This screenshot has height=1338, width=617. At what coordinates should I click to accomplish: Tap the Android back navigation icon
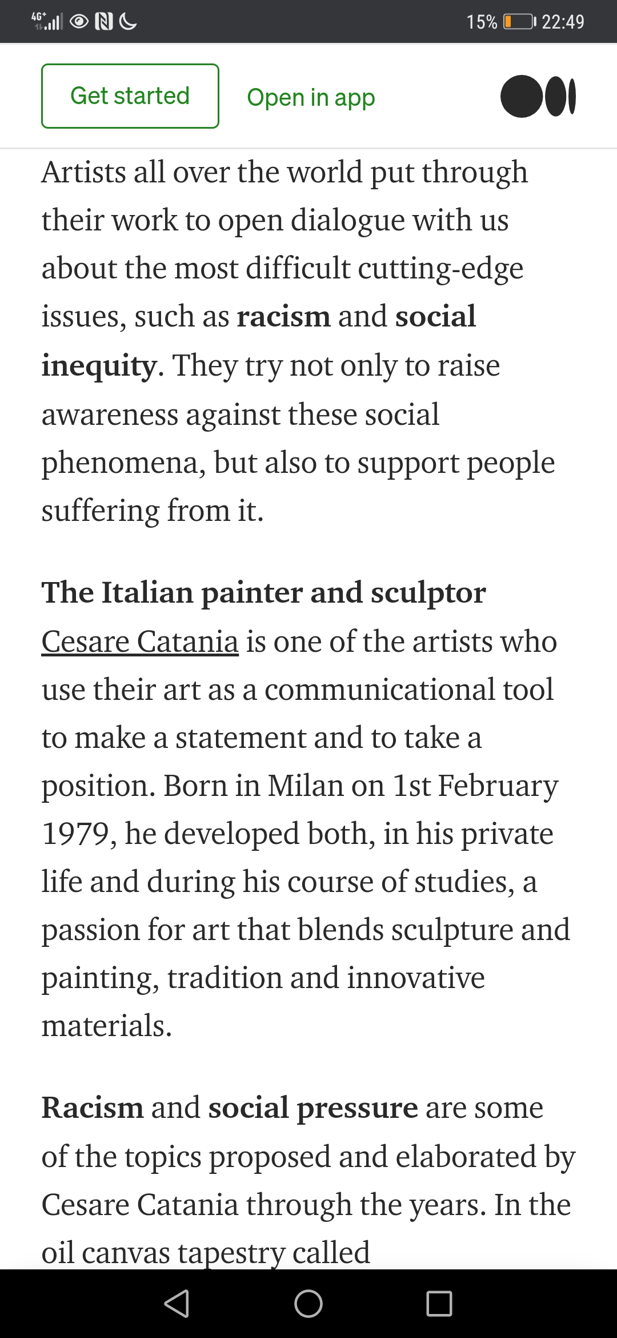tap(177, 1304)
